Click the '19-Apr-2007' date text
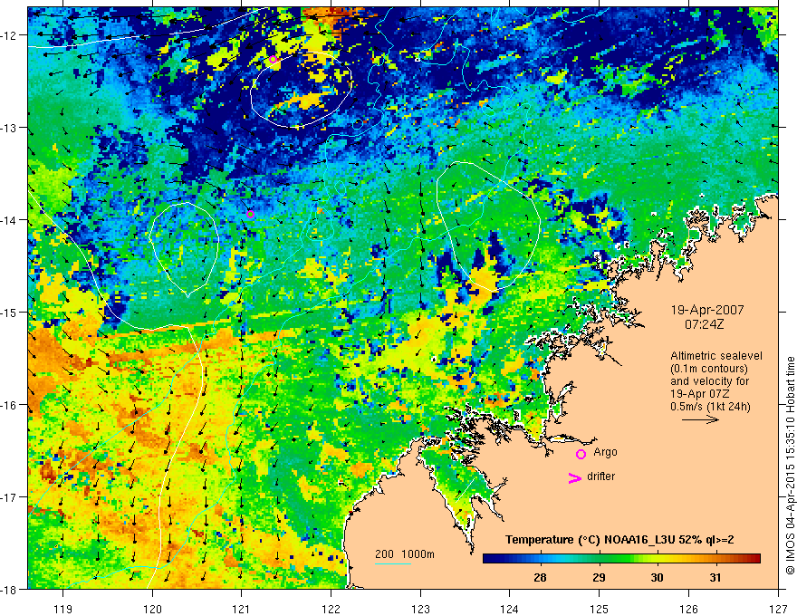This screenshot has height=616, width=797. [x=707, y=310]
